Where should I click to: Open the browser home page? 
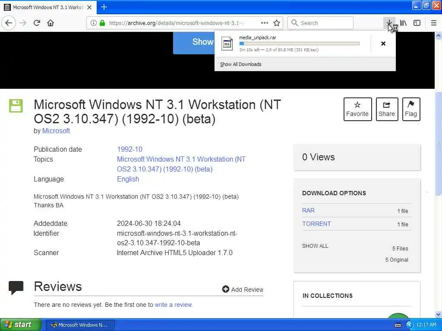tap(51, 23)
